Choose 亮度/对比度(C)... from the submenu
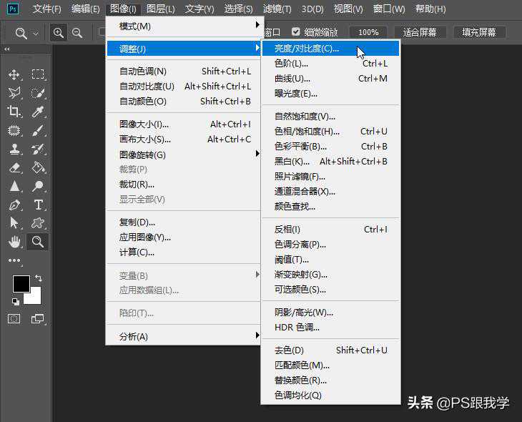This screenshot has width=522, height=422. coord(307,49)
